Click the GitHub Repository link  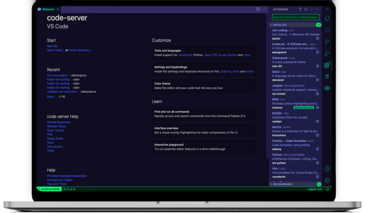coord(59,123)
